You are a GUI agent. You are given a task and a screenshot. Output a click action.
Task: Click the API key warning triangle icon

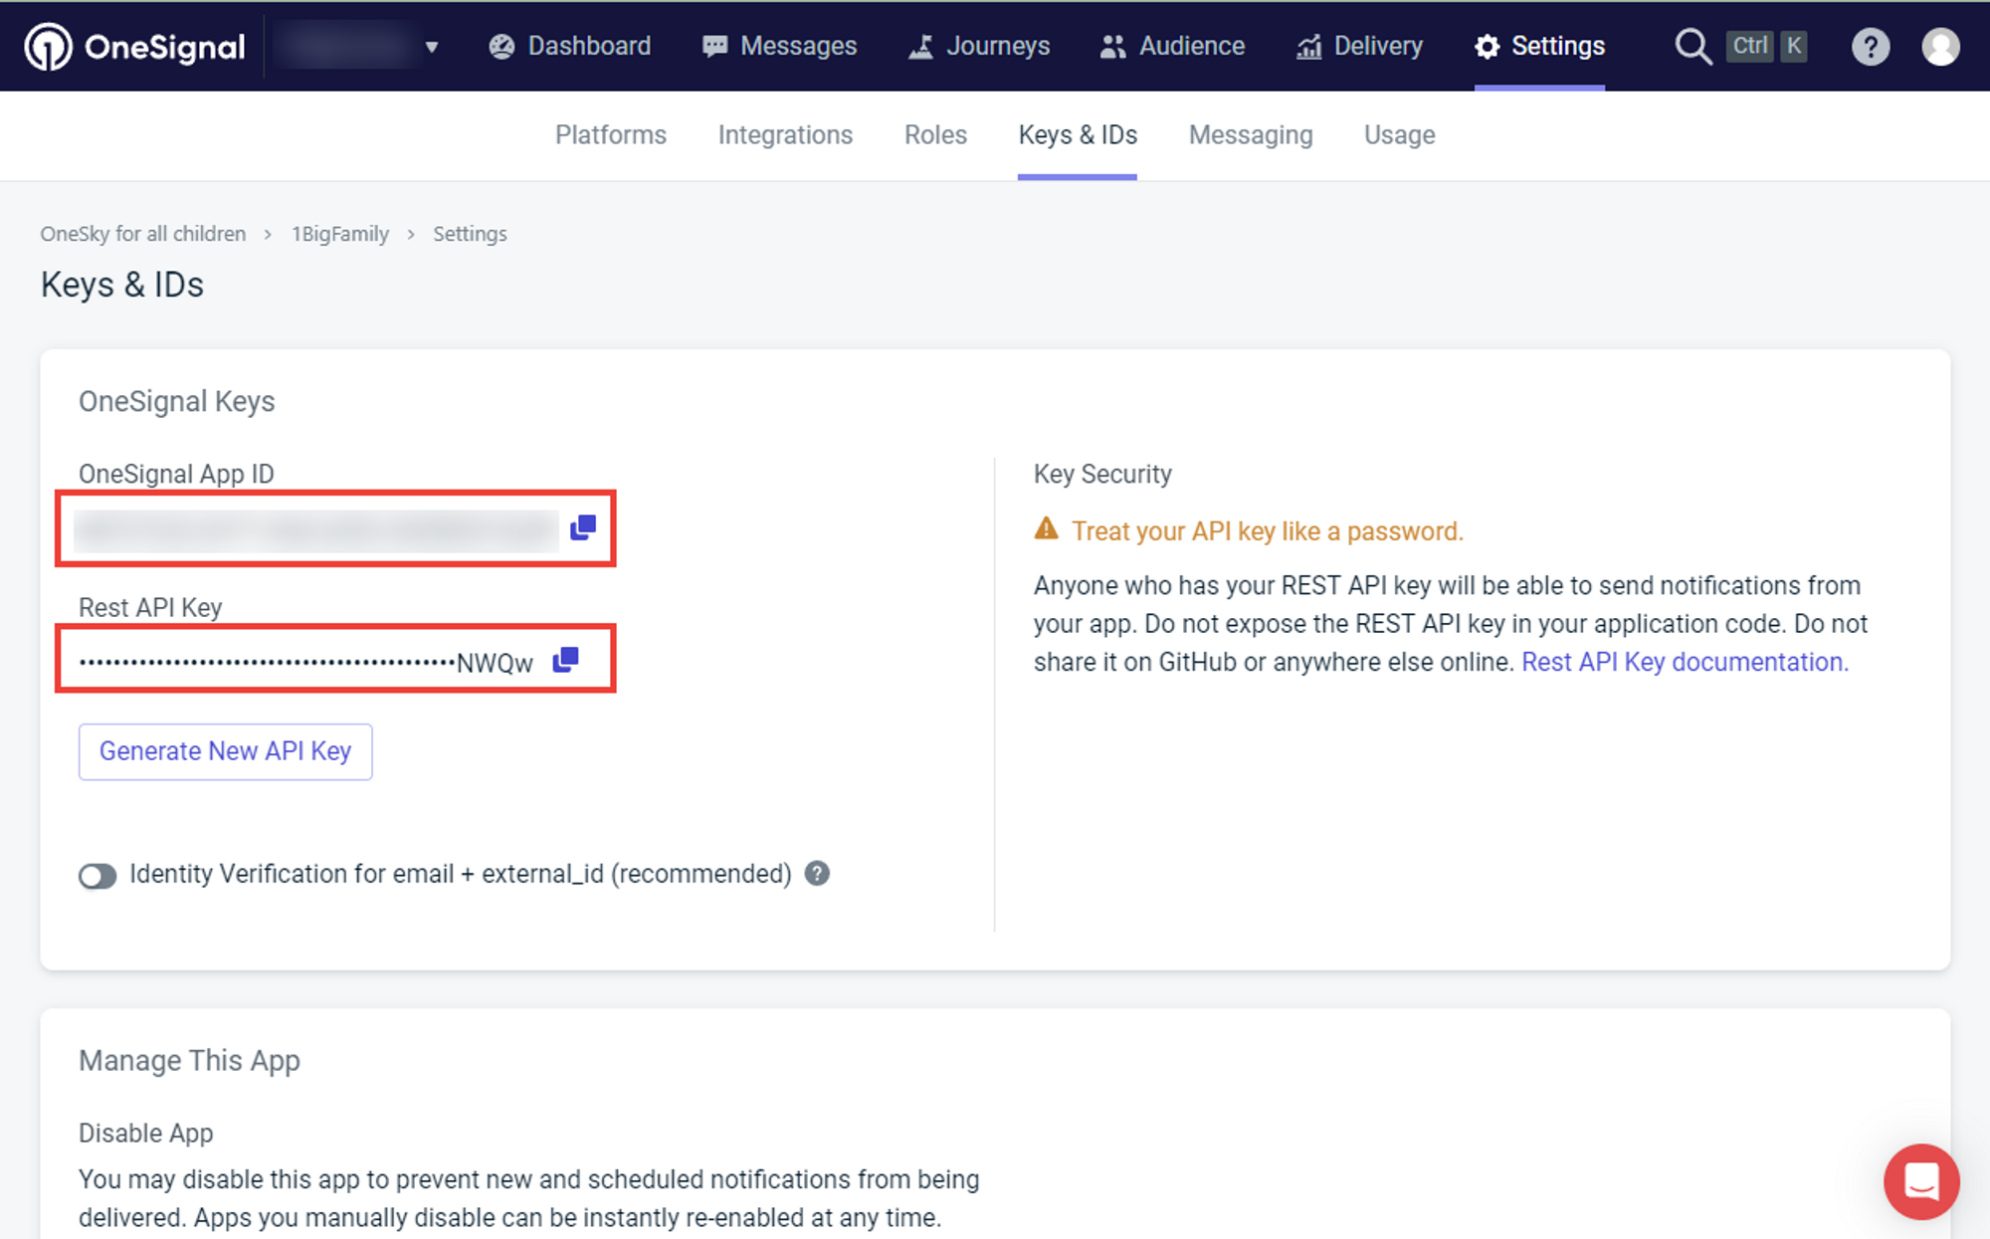coord(1046,528)
